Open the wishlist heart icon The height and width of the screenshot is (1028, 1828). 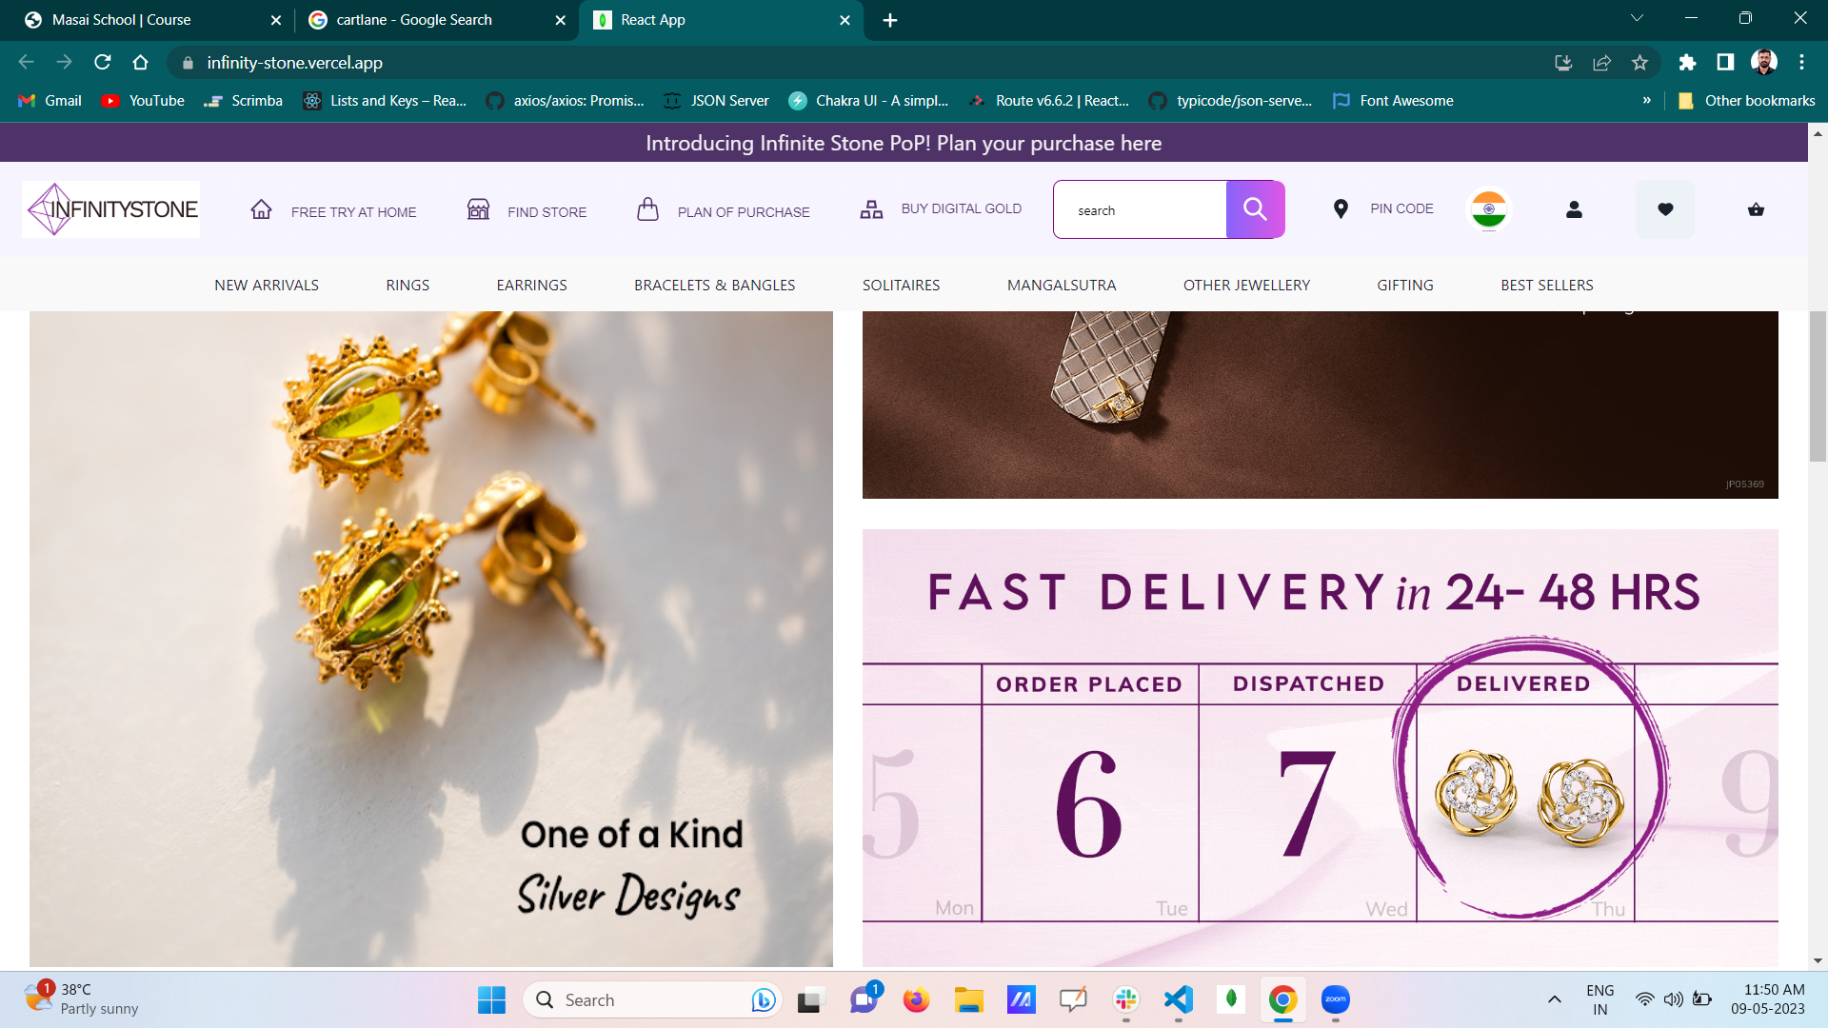tap(1664, 209)
